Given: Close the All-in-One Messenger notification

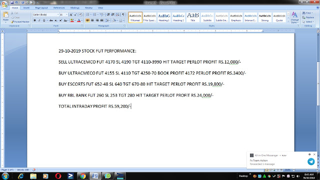Looking at the screenshot, I should click(314, 154).
